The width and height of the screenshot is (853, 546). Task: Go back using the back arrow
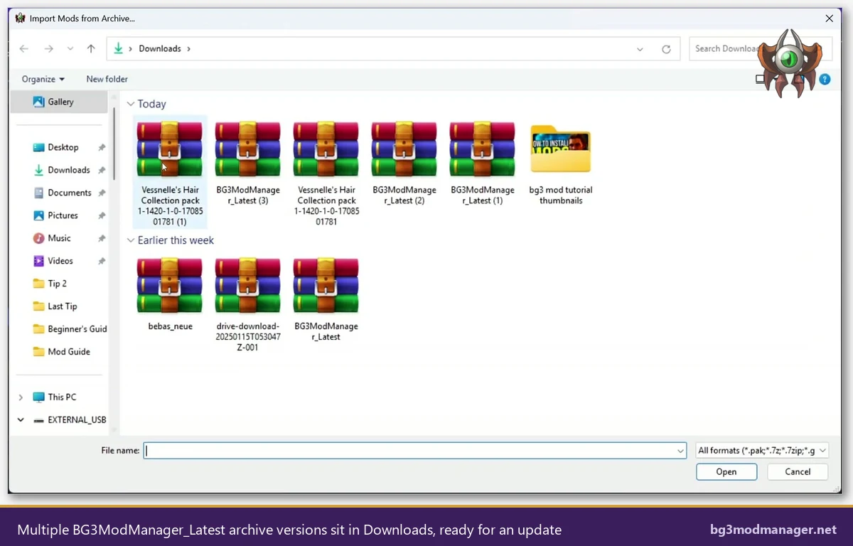pyautogui.click(x=24, y=49)
